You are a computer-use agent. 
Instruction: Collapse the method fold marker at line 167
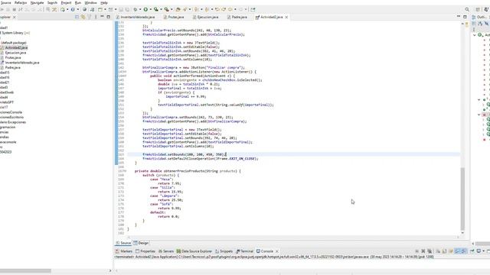126,171
